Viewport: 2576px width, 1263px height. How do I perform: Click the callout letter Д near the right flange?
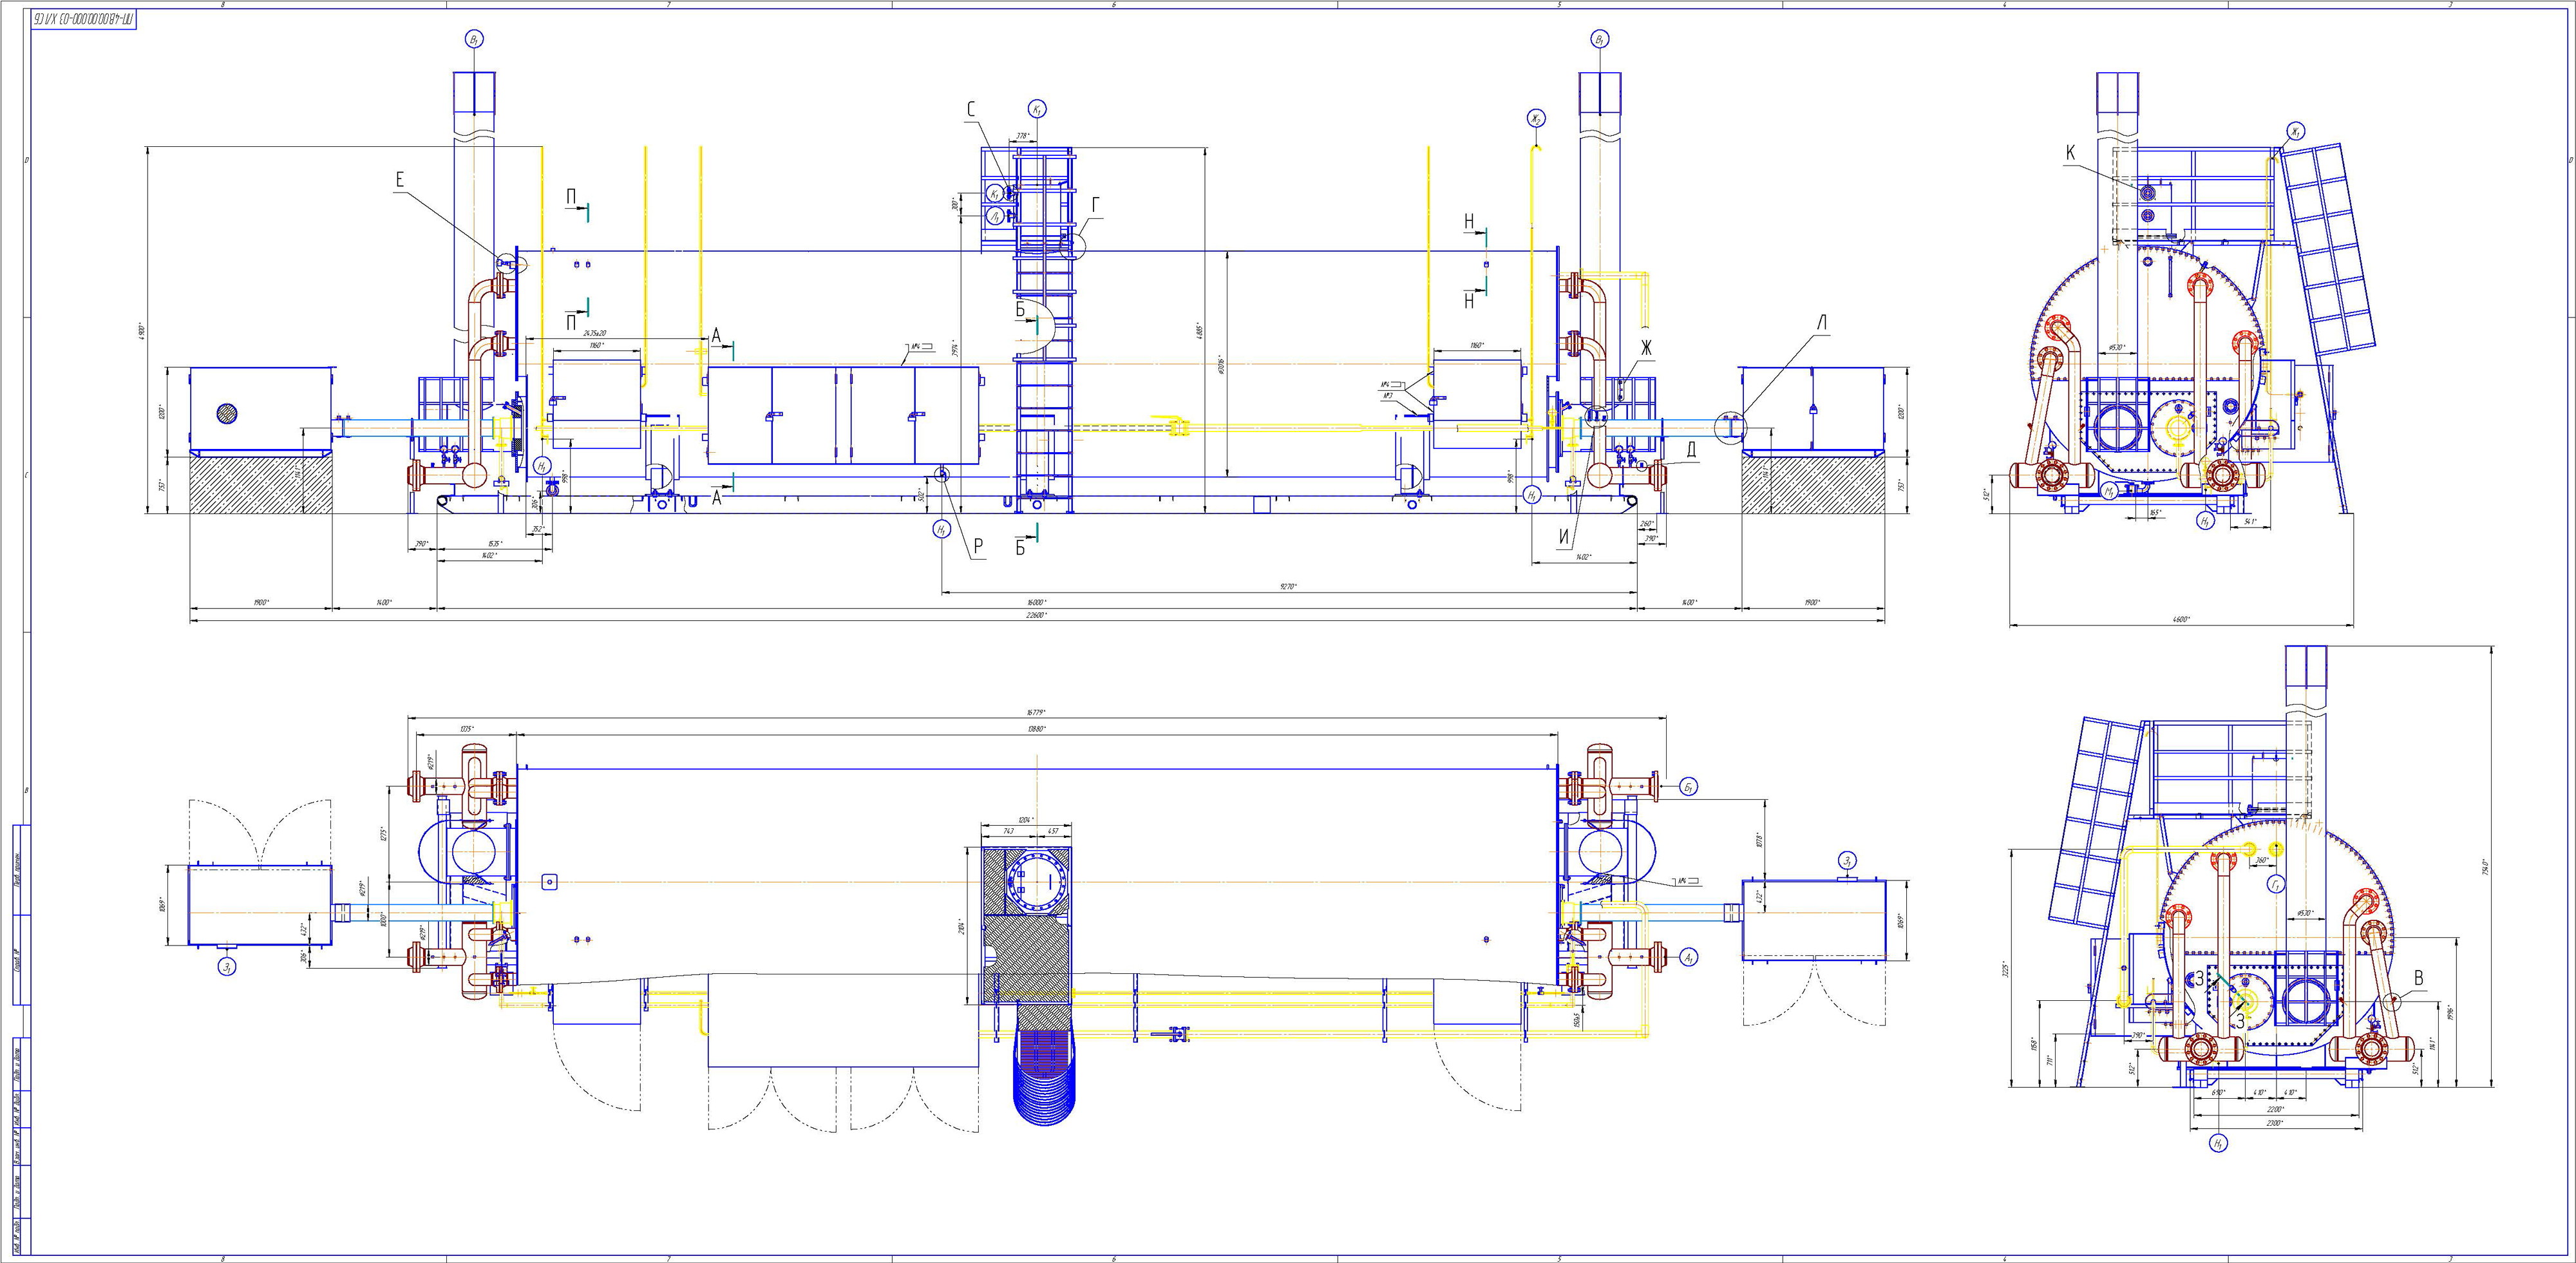pyautogui.click(x=1691, y=450)
